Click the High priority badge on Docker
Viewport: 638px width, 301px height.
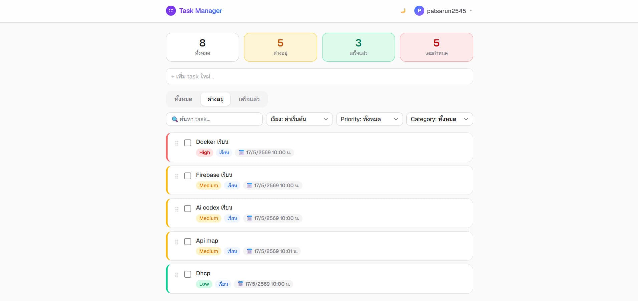205,153
